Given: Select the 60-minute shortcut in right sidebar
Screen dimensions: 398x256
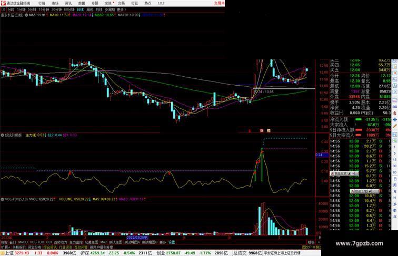Looking at the screenshot, I should click(395, 172).
